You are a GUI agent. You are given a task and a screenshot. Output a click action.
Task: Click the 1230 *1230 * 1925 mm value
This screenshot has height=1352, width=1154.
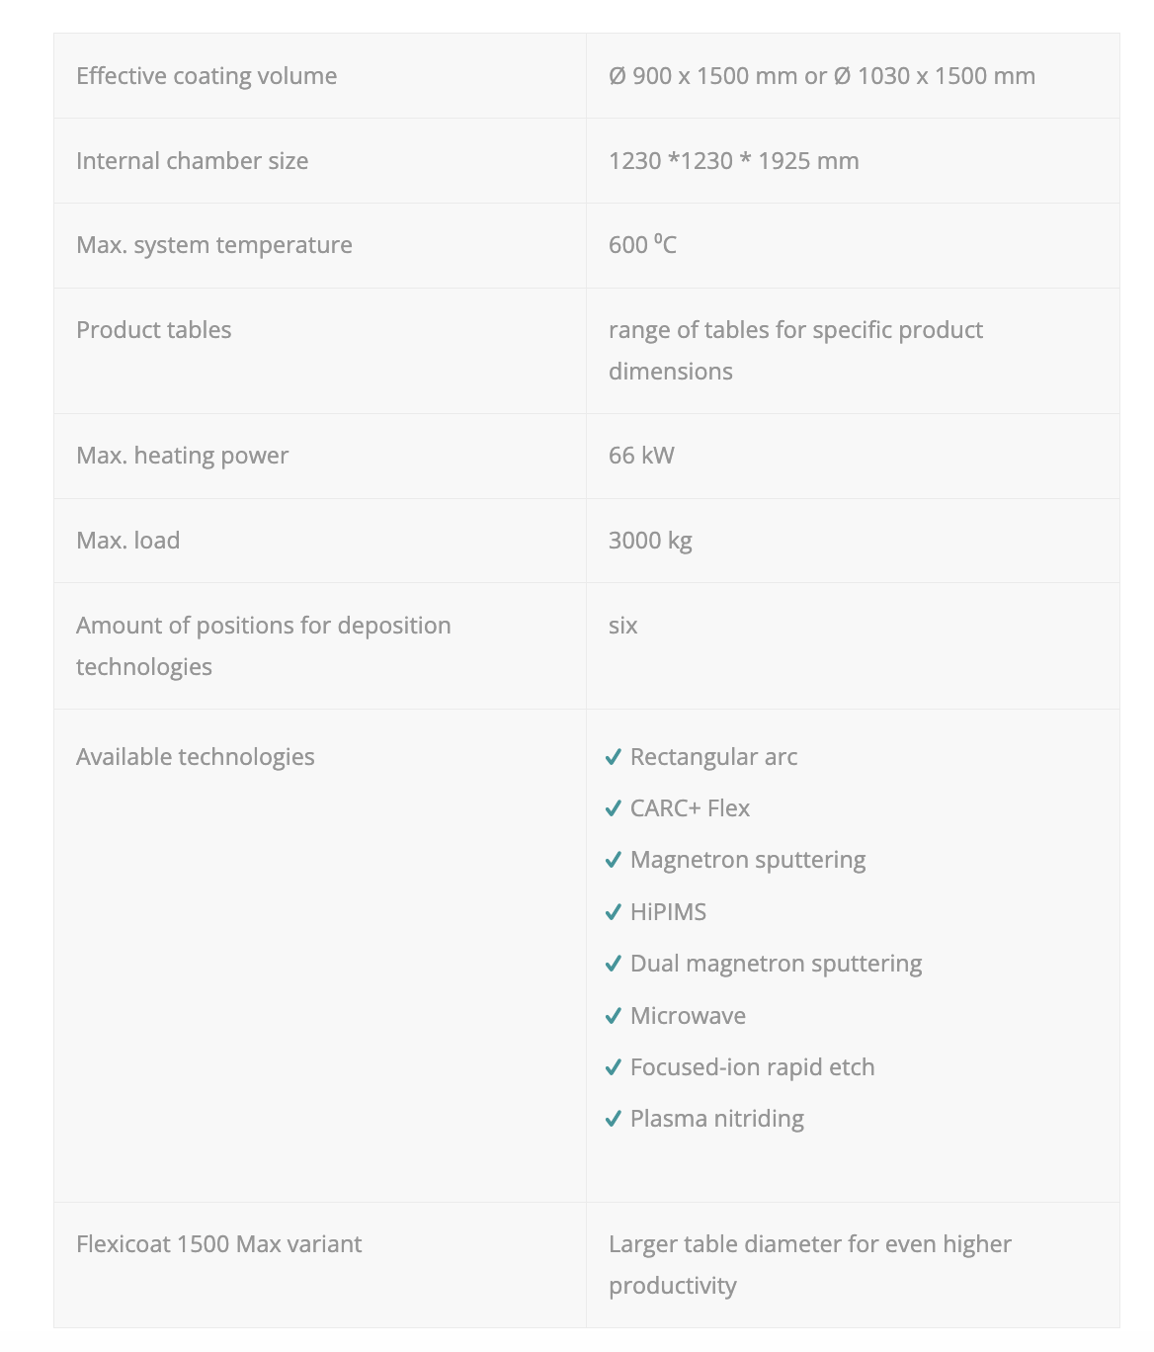point(734,161)
